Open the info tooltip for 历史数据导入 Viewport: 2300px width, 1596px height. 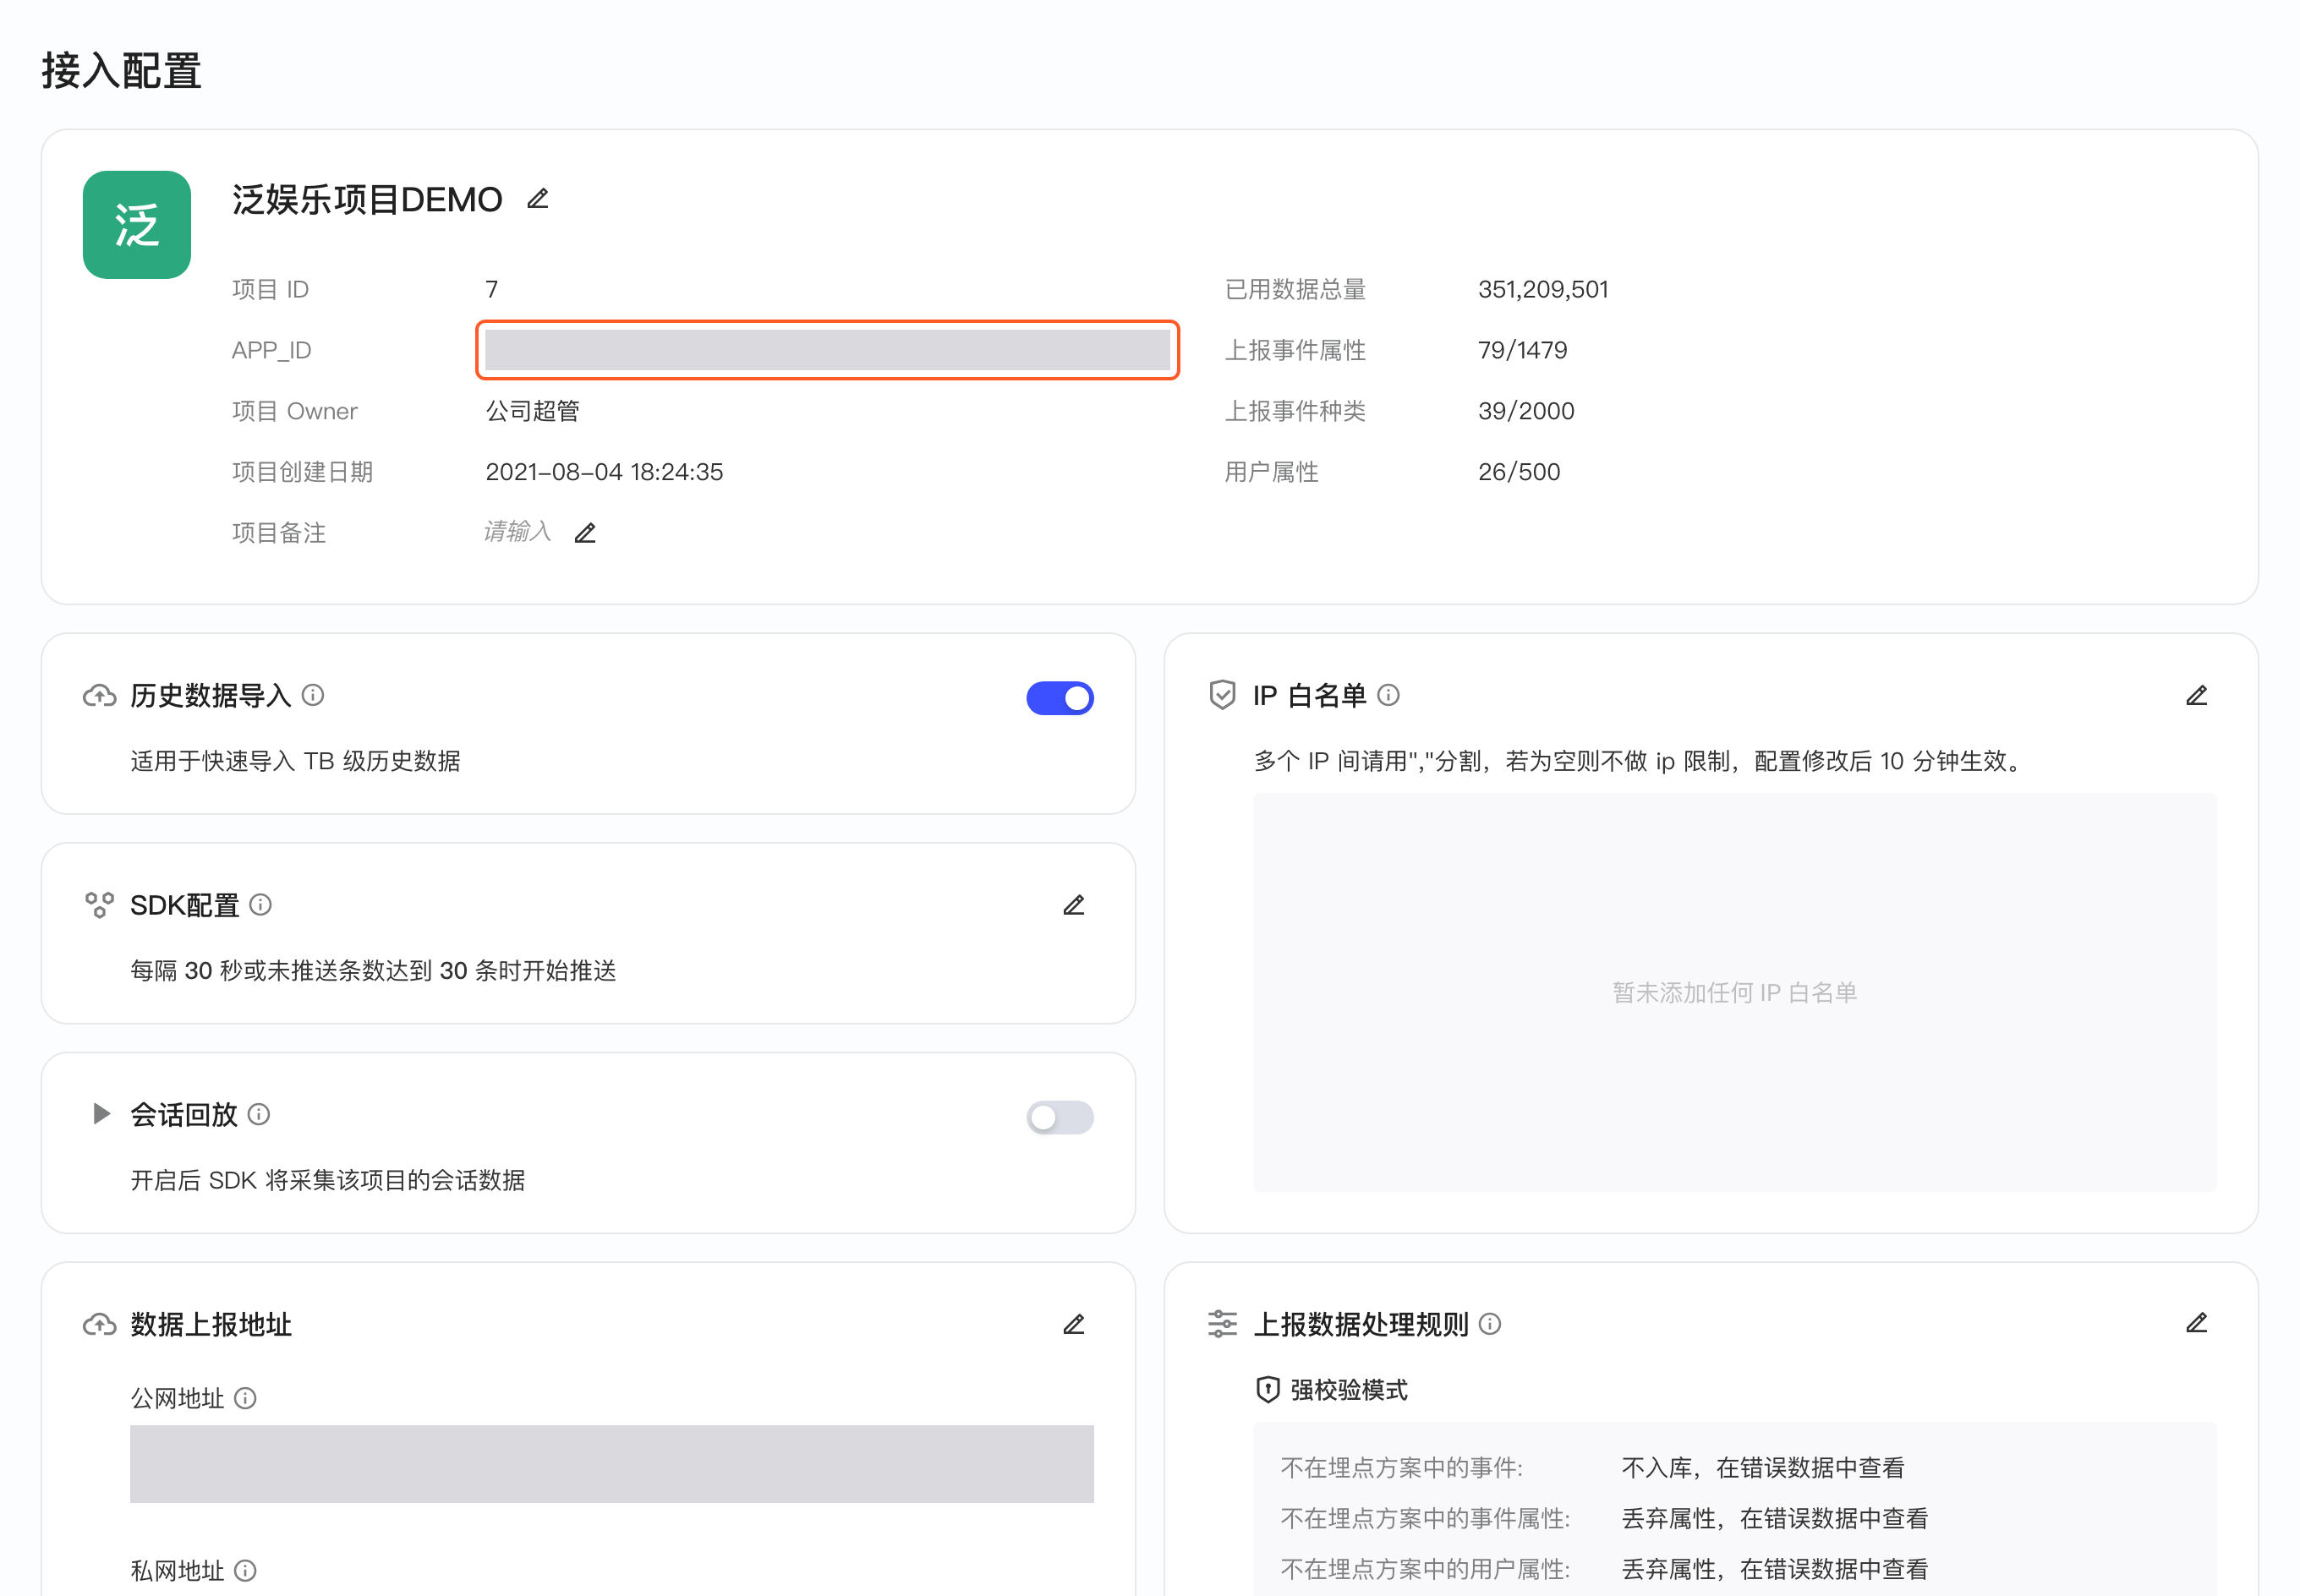(313, 695)
